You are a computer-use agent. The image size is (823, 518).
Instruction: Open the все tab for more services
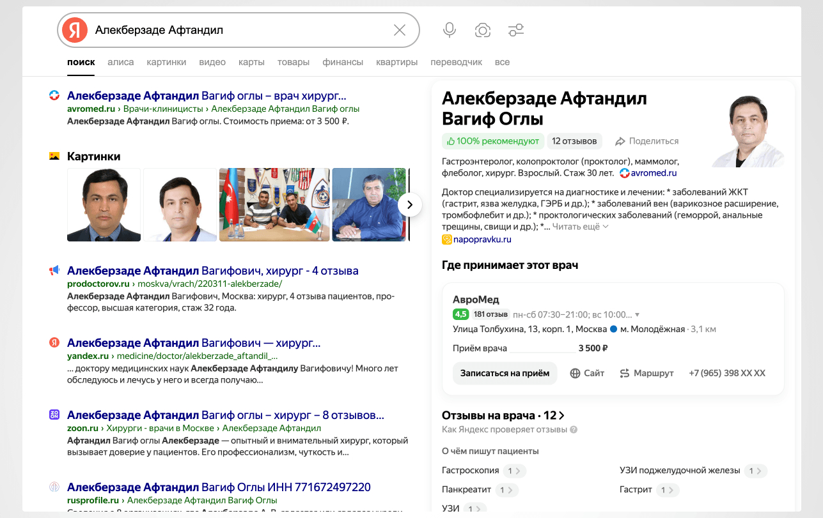pyautogui.click(x=502, y=62)
